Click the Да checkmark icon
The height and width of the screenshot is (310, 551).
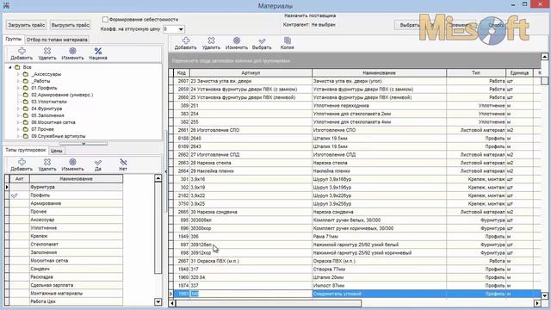pos(98,163)
